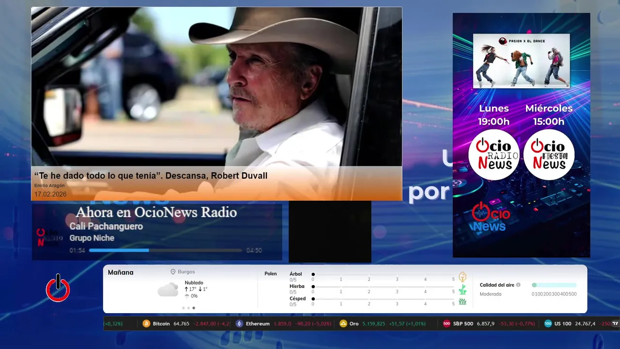Screen dimensions: 620x349
Task: Click the cloudy weather icon
Action: (168, 290)
